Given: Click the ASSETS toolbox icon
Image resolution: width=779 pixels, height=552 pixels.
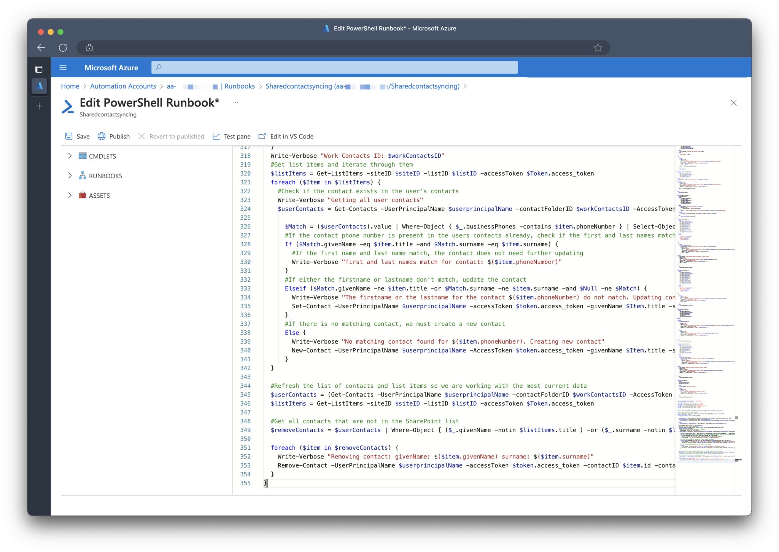Looking at the screenshot, I should coord(83,195).
